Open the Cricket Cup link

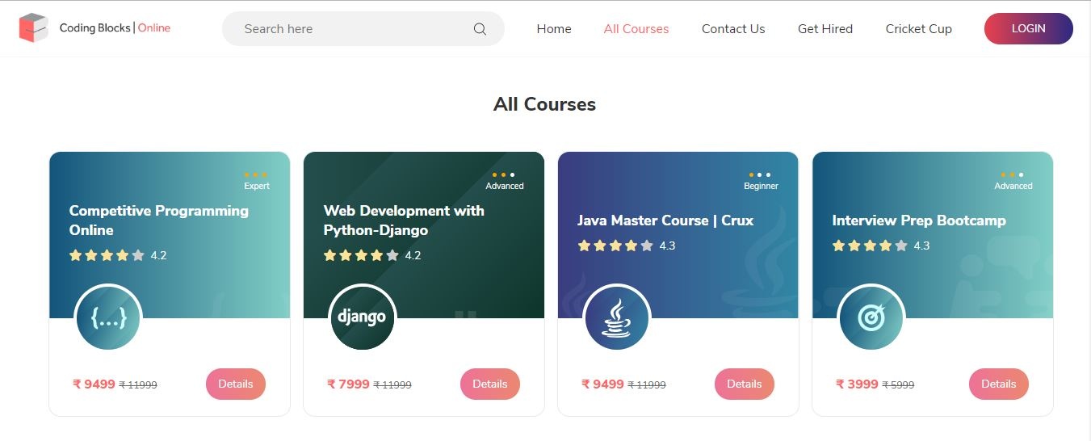[919, 29]
